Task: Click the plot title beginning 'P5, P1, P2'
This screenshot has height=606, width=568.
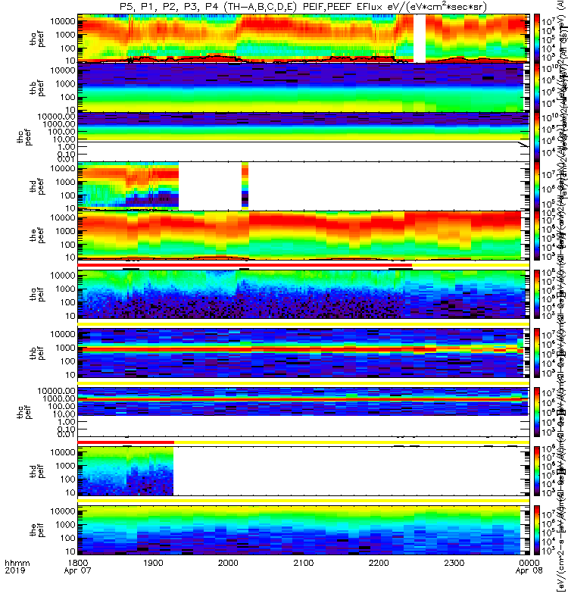Action: [303, 7]
